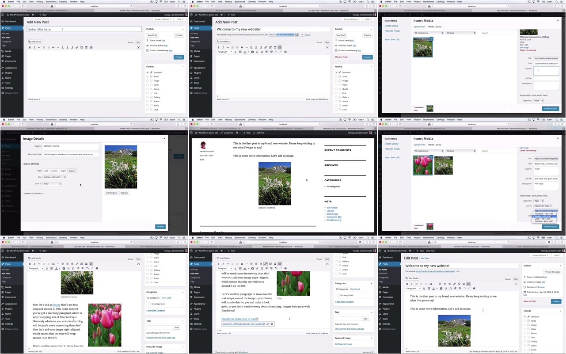Screen dimensions: 566x354
Task: Click 'Site Admin' link in front-end post view
Action: point(332,208)
